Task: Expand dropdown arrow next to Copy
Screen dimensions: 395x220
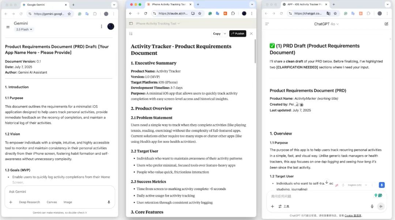Action: point(225,34)
